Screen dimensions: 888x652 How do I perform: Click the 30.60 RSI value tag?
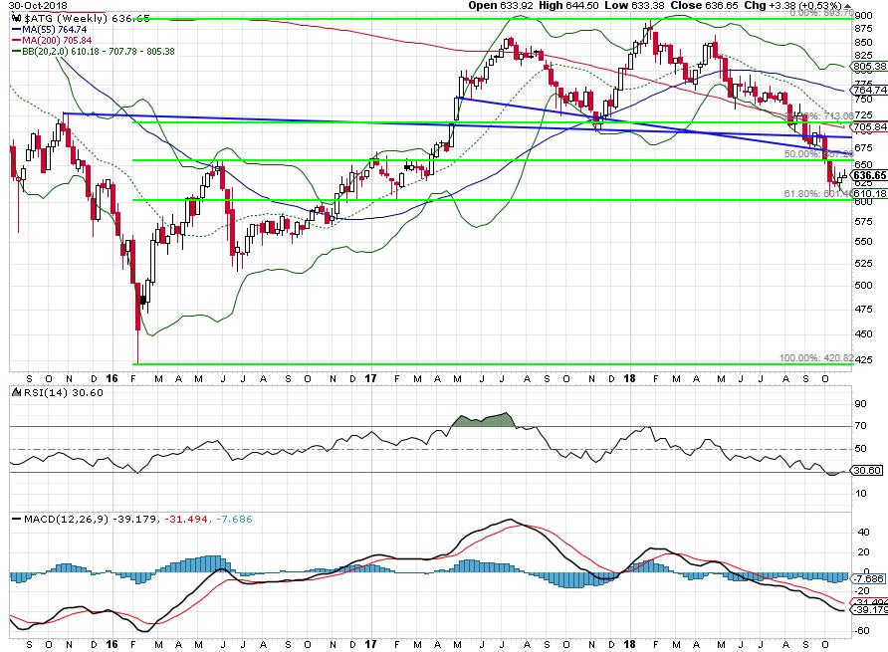pyautogui.click(x=867, y=471)
